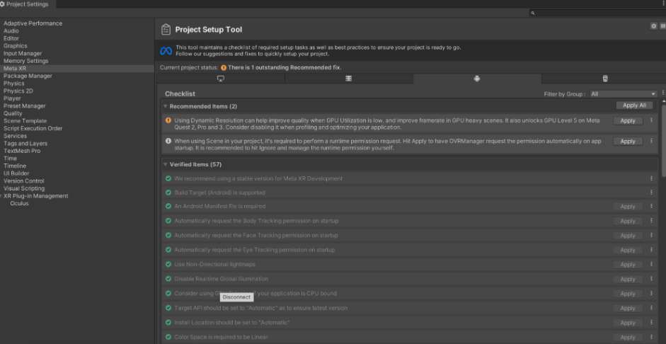Select the standalone desktop platform tab
Viewport: 666px width, 344px height.
(221, 79)
